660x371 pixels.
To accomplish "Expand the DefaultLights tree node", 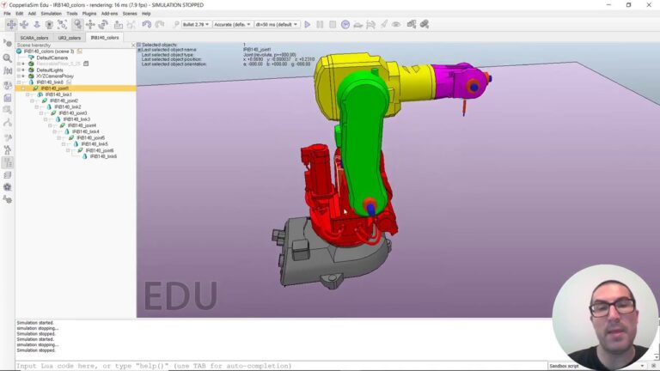I will point(19,70).
